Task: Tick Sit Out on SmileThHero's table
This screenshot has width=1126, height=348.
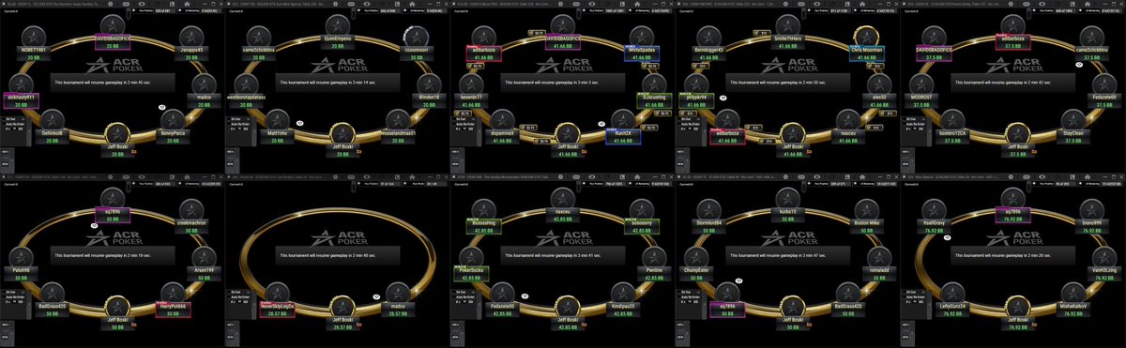Action: click(x=679, y=119)
